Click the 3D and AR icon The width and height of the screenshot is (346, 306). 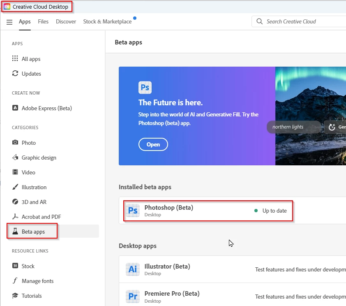click(15, 202)
